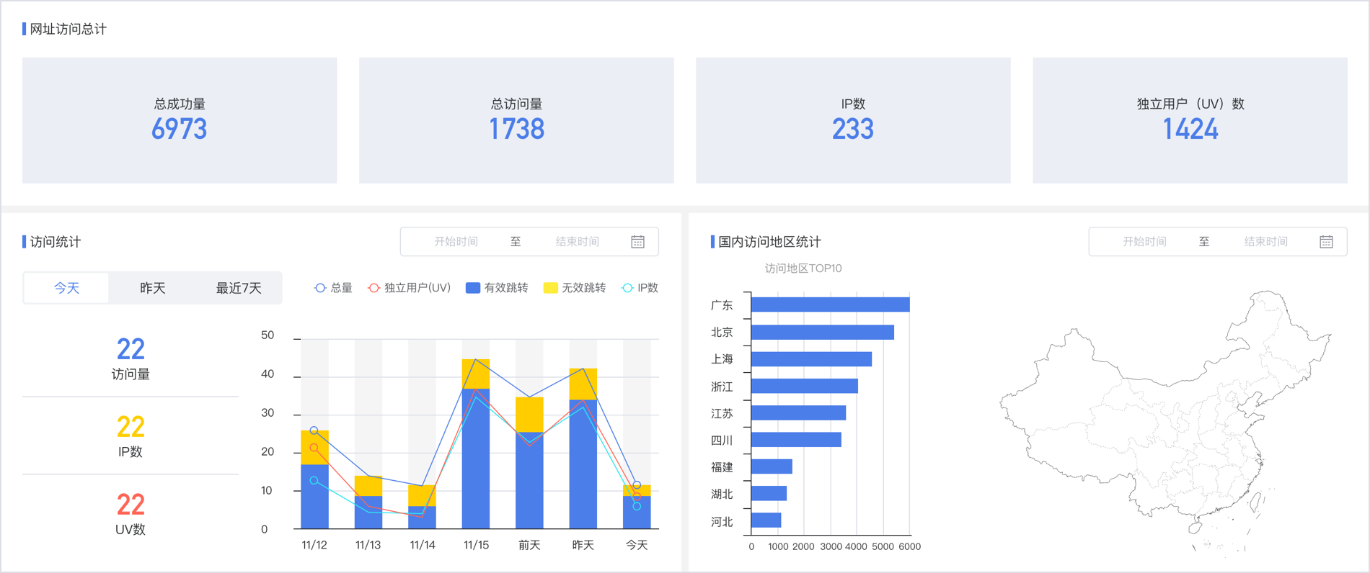Toggle the IP数 legend series
The height and width of the screenshot is (573, 1370).
640,288
